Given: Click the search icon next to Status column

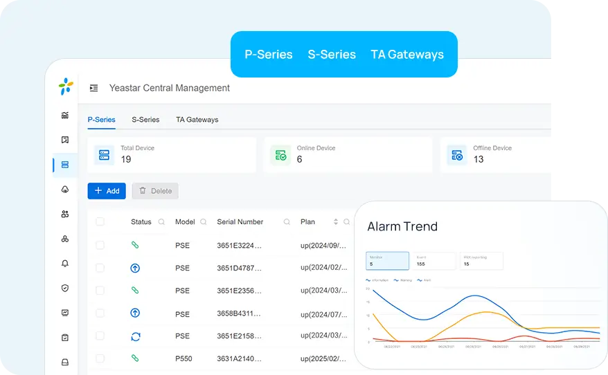Looking at the screenshot, I should [161, 222].
